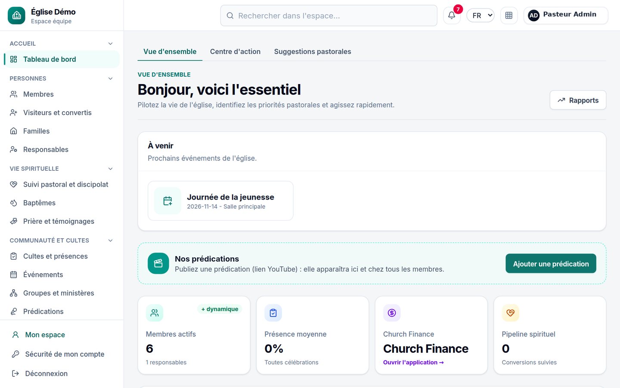
Task: Open Cultes et présences page
Action: 62,256
